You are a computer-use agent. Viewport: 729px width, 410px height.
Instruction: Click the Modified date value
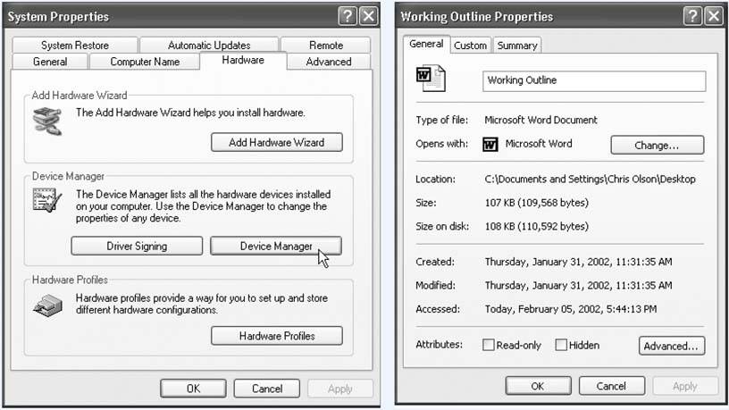point(578,286)
